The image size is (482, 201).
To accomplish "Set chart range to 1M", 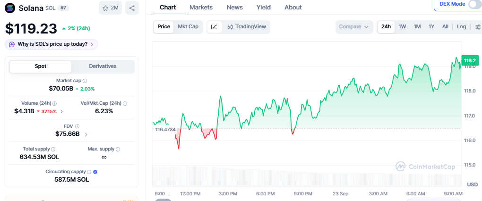I will coord(417,27).
